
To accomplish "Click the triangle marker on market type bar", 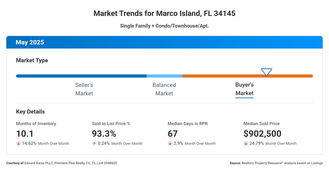I will tap(266, 72).
